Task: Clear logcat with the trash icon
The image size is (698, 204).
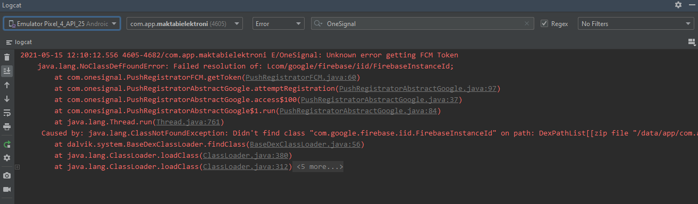Action: [x=7, y=57]
